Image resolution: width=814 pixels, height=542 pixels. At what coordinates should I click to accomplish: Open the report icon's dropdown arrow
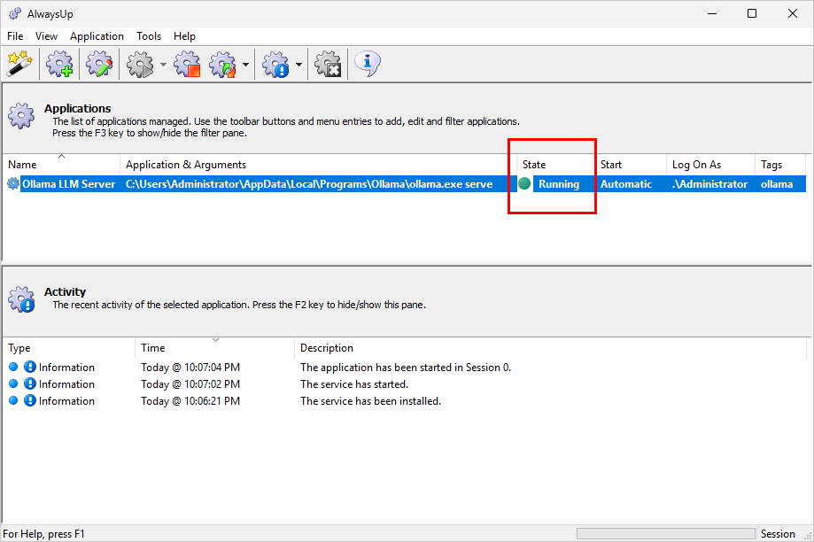tap(298, 65)
